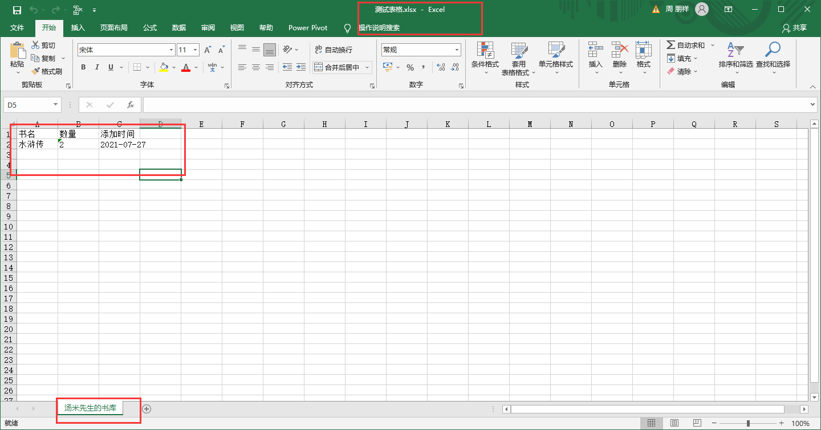Switch to Insert (插入) tab
Image resolution: width=821 pixels, height=430 pixels.
pyautogui.click(x=78, y=28)
